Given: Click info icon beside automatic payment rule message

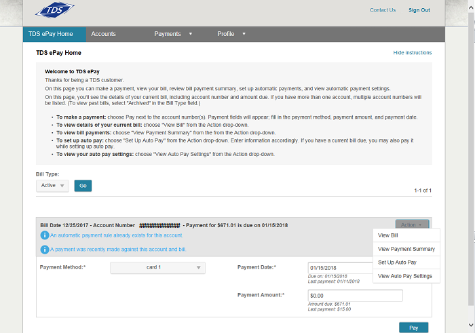Looking at the screenshot, I should point(45,235).
